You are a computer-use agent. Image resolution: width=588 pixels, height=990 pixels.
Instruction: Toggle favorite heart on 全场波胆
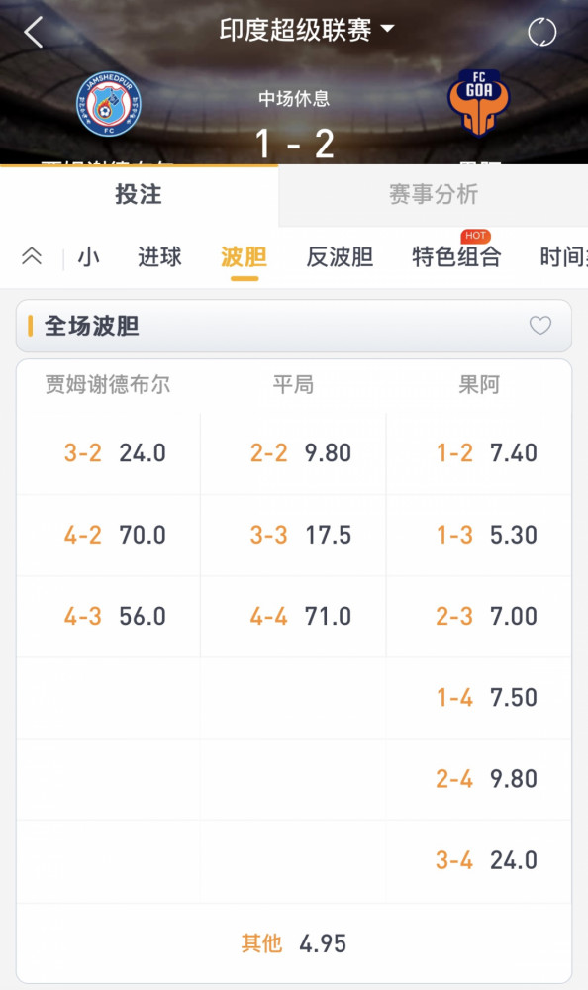540,325
